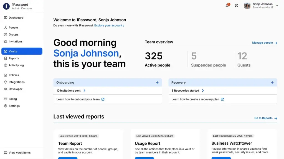Go to People section
Screen dimensions: 284x159
[x=22, y=28]
